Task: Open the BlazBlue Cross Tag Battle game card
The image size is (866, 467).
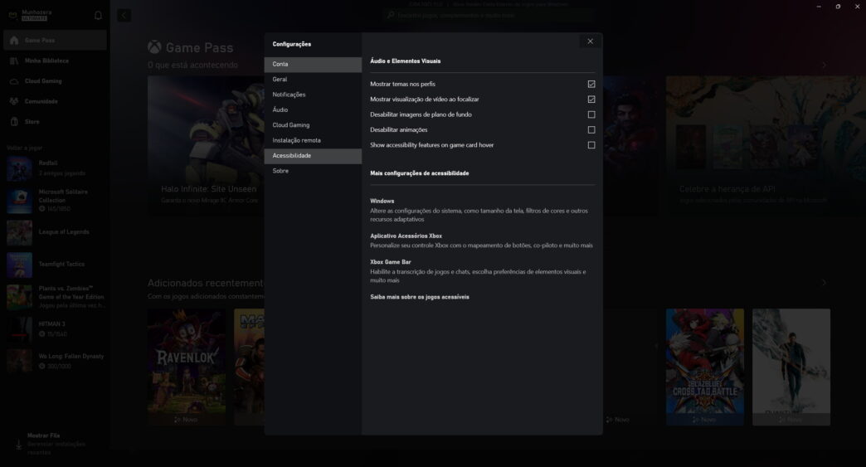Action: (705, 367)
